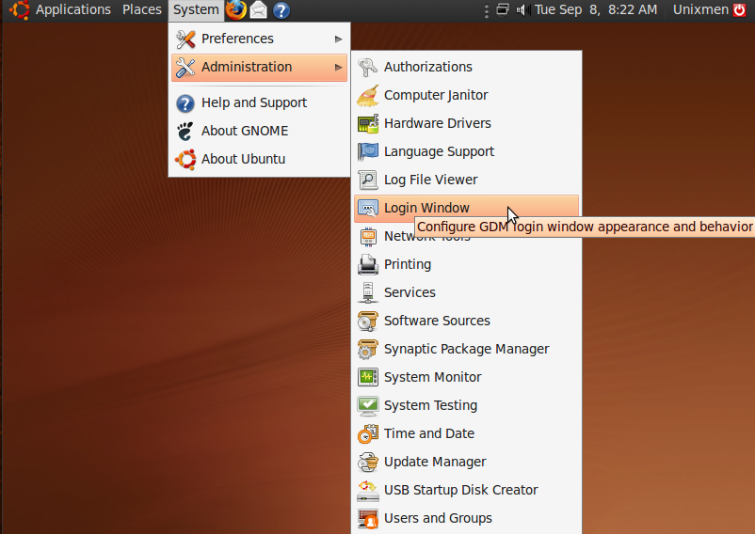Image resolution: width=755 pixels, height=534 pixels.
Task: Expand the Preferences submenu arrow
Action: [x=339, y=39]
